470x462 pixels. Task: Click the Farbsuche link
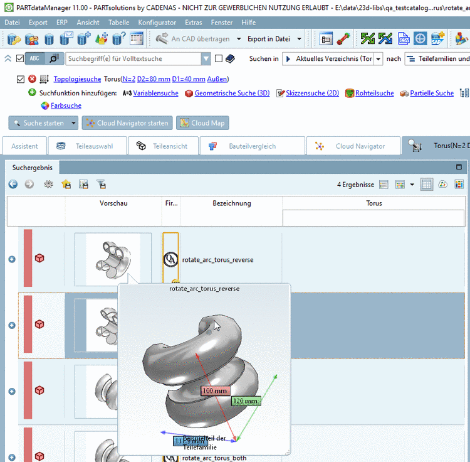66,105
